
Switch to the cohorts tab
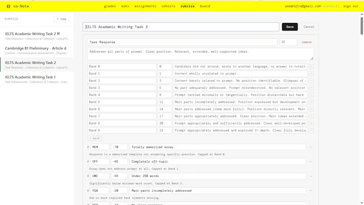pyautogui.click(x=168, y=6)
